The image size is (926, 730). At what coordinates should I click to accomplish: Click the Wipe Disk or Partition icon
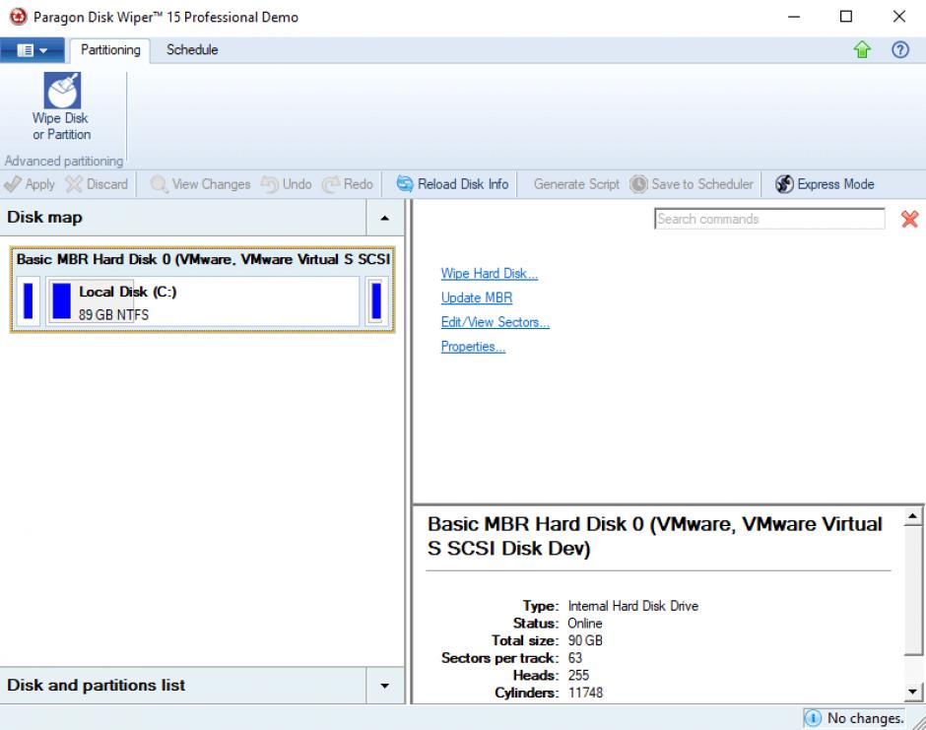pyautogui.click(x=61, y=106)
